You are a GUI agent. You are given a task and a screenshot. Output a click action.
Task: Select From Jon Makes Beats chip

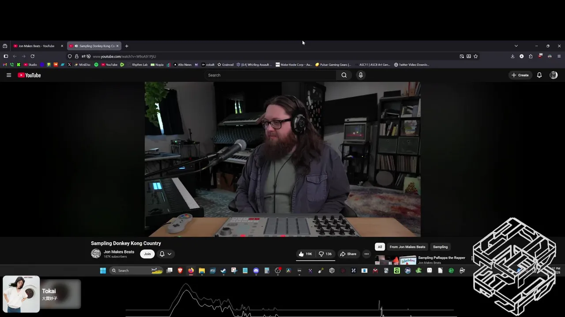(407, 247)
